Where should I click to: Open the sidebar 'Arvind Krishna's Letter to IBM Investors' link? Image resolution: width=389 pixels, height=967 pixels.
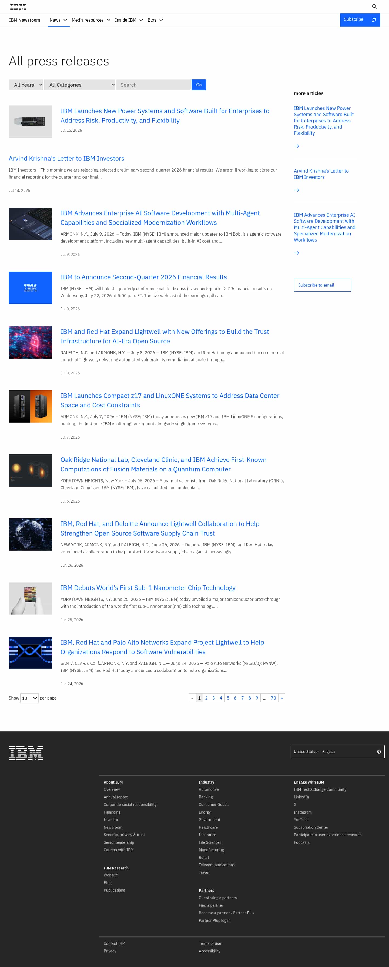click(x=321, y=174)
